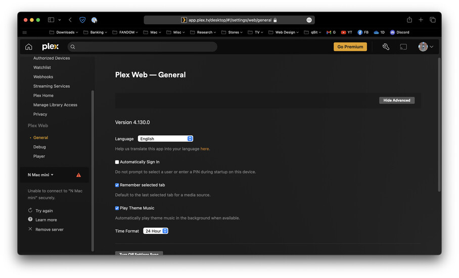
Task: Focus the Plex search field
Action: coord(142,47)
